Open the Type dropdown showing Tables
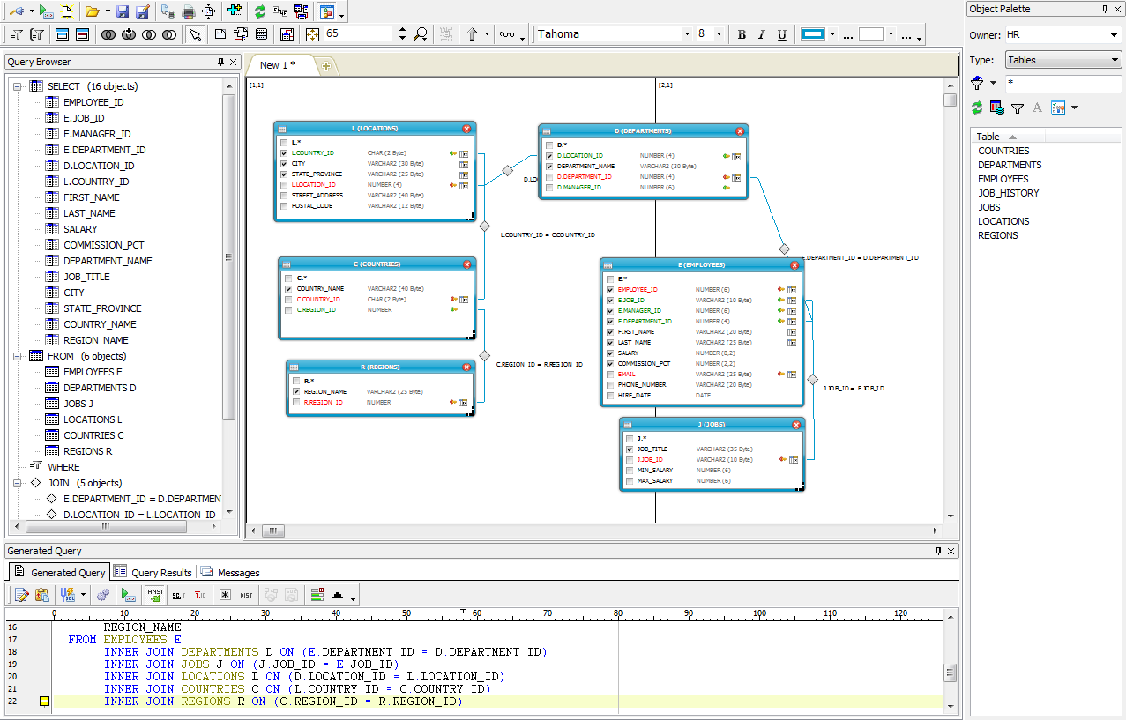 1063,60
